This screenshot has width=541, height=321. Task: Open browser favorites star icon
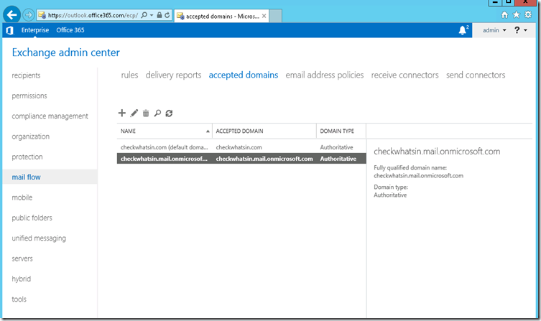coord(516,14)
